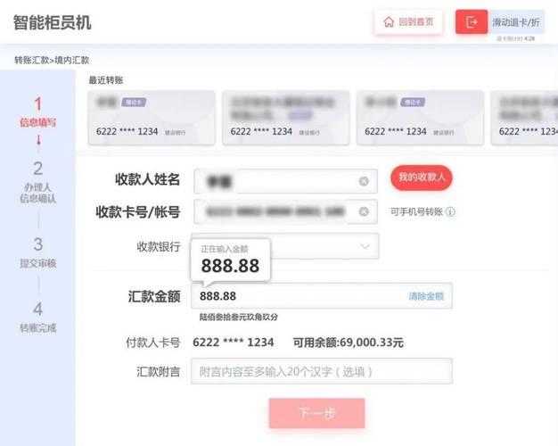This screenshot has width=558, height=446.
Task: Select the first recent transfer card
Action: click(152, 118)
